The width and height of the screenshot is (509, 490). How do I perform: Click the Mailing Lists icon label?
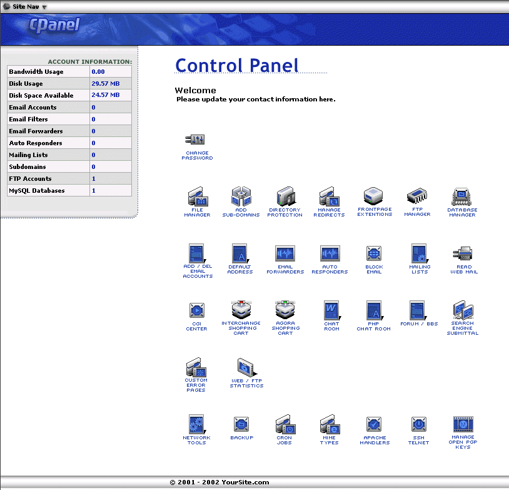click(420, 270)
